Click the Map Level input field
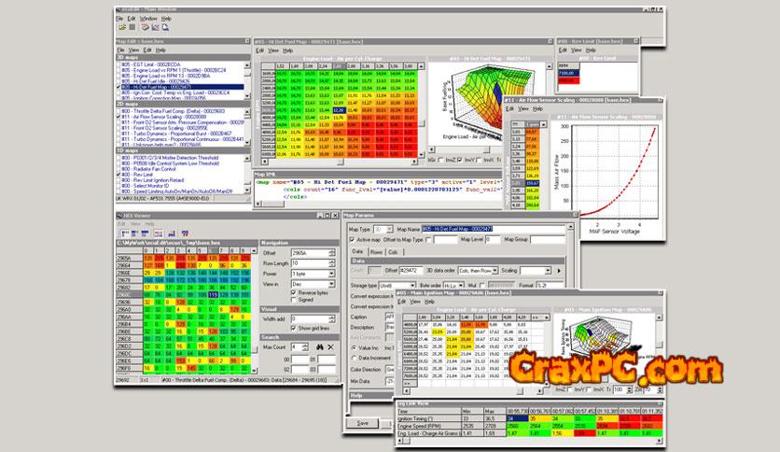This screenshot has width=780, height=452. tap(493, 240)
